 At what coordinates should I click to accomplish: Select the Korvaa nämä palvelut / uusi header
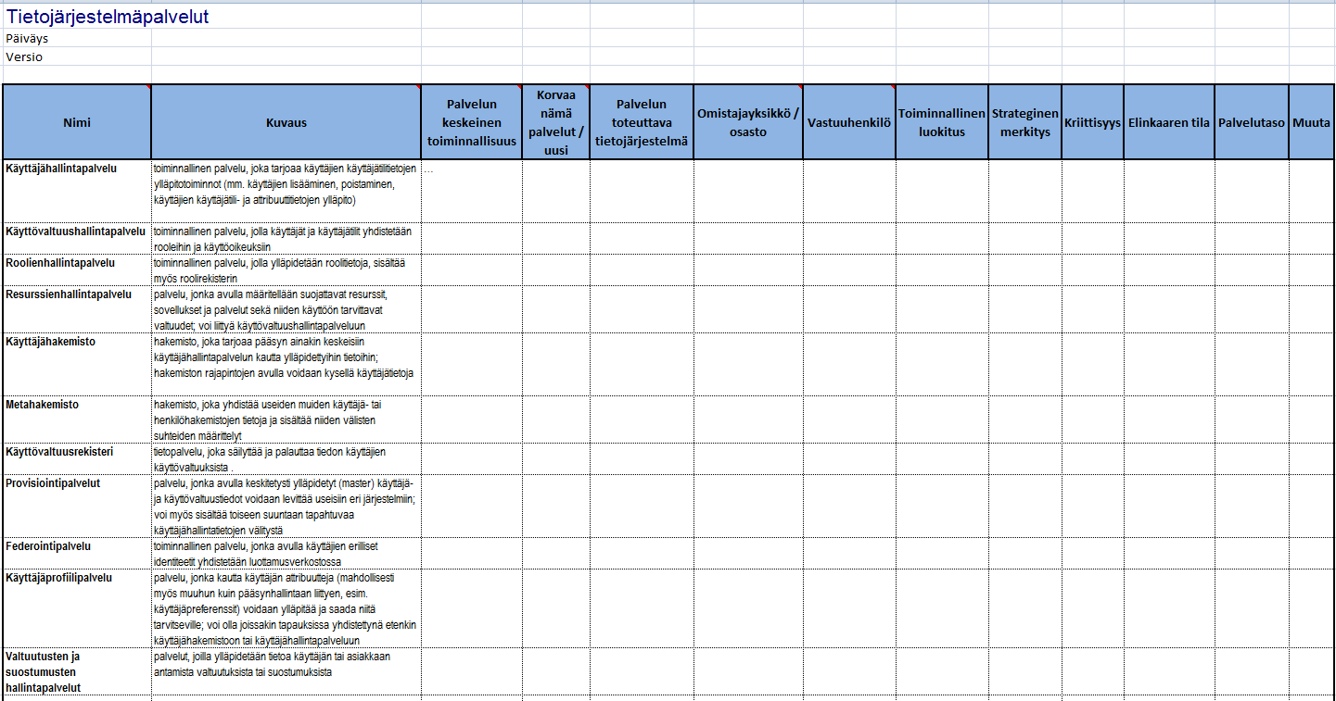point(555,122)
